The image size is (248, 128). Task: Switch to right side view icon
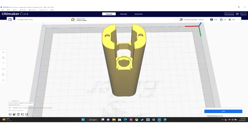[x=26, y=114]
